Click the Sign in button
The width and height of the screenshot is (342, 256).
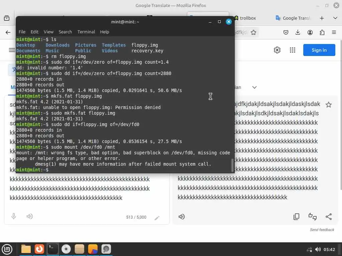pyautogui.click(x=319, y=50)
